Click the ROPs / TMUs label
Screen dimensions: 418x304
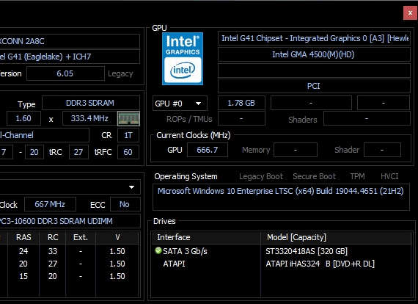pyautogui.click(x=189, y=119)
